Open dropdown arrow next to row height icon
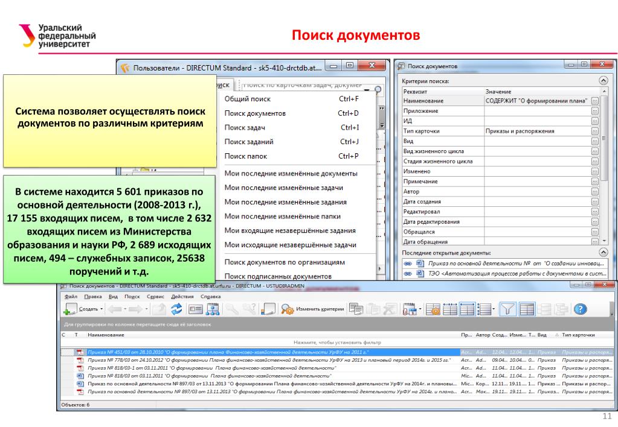Image resolution: width=618 pixels, height=427 pixels. (x=494, y=309)
